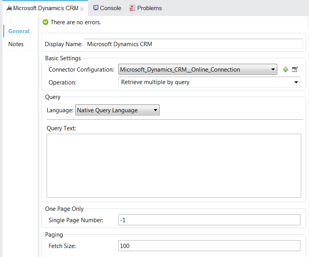Switch to the General section
Image resolution: width=309 pixels, height=257 pixels.
point(19,31)
